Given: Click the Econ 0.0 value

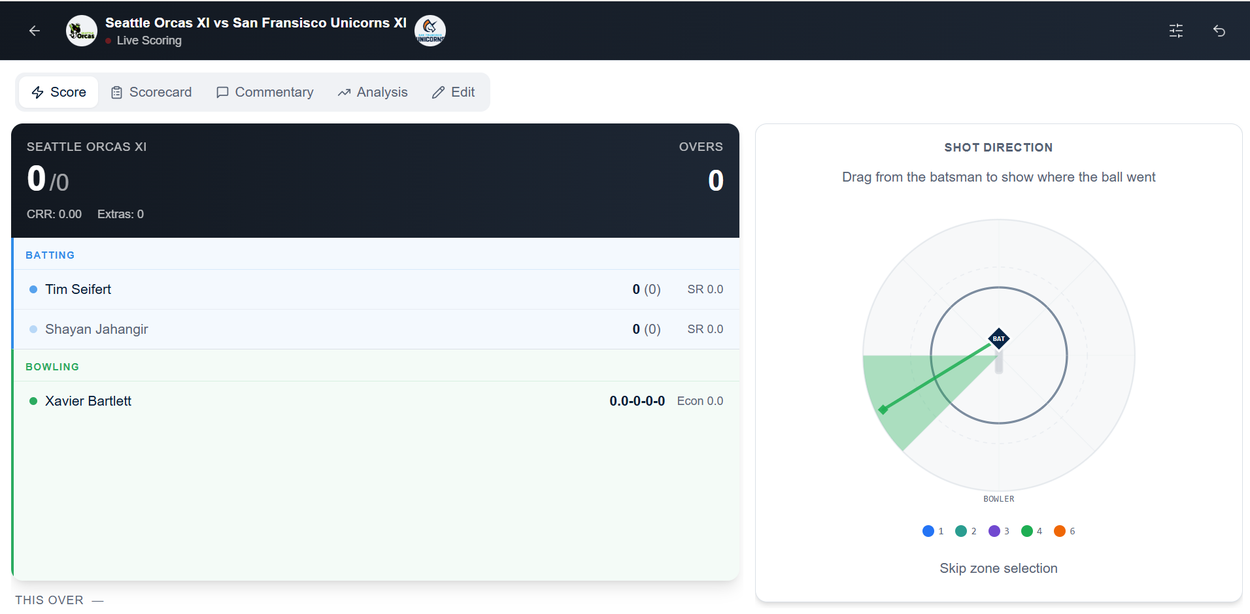Looking at the screenshot, I should click(x=700, y=401).
